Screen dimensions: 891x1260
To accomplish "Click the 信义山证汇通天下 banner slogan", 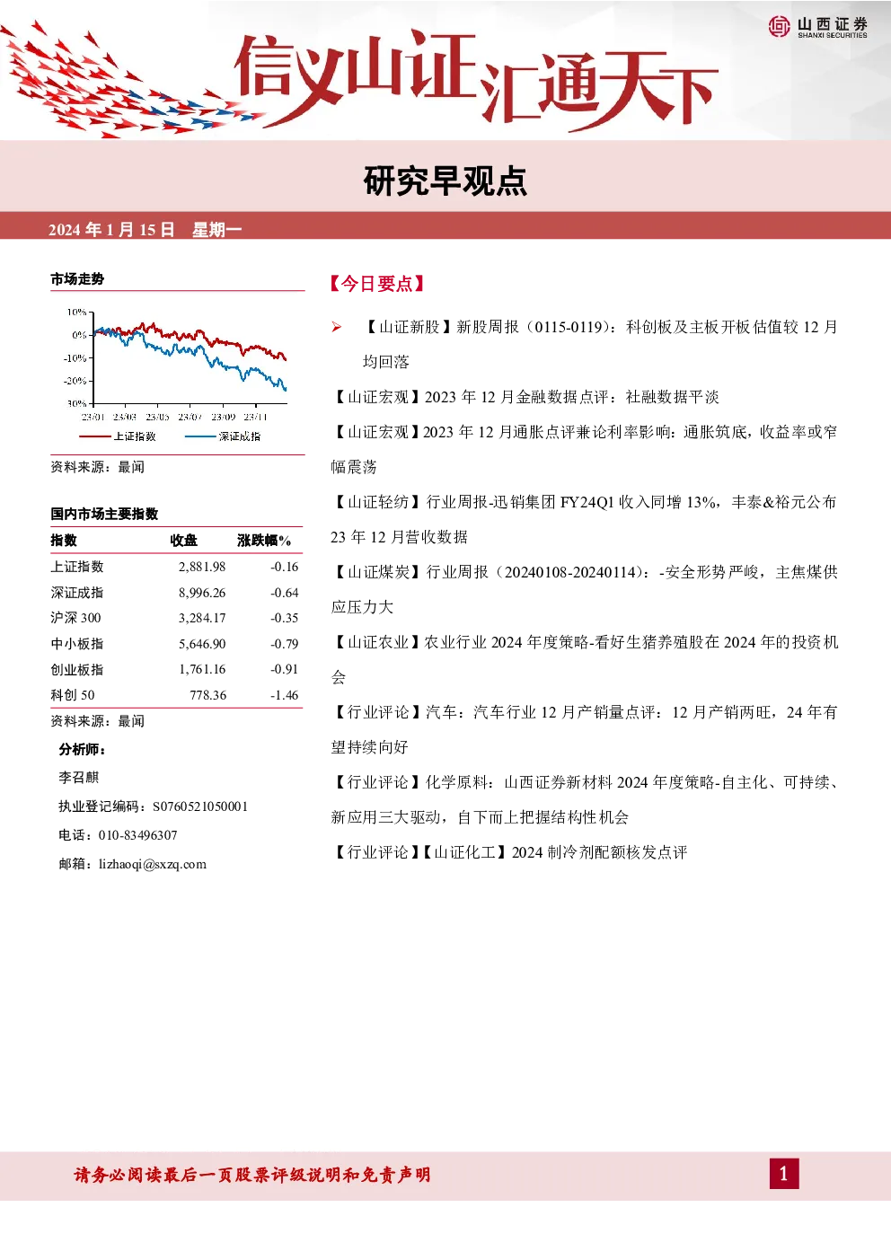I will (476, 79).
